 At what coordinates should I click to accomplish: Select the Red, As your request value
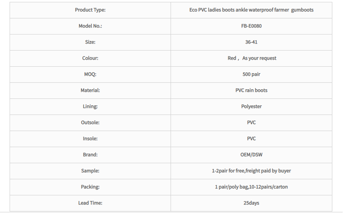tap(252, 58)
